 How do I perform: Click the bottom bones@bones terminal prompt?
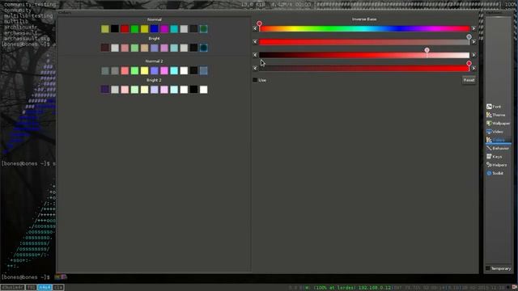[x=26, y=277]
